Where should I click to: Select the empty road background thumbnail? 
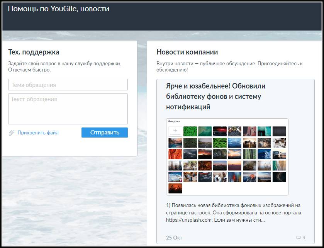[205, 143]
